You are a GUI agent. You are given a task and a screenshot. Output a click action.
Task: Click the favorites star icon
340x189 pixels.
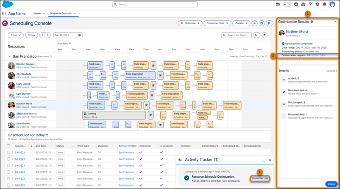[285, 4]
